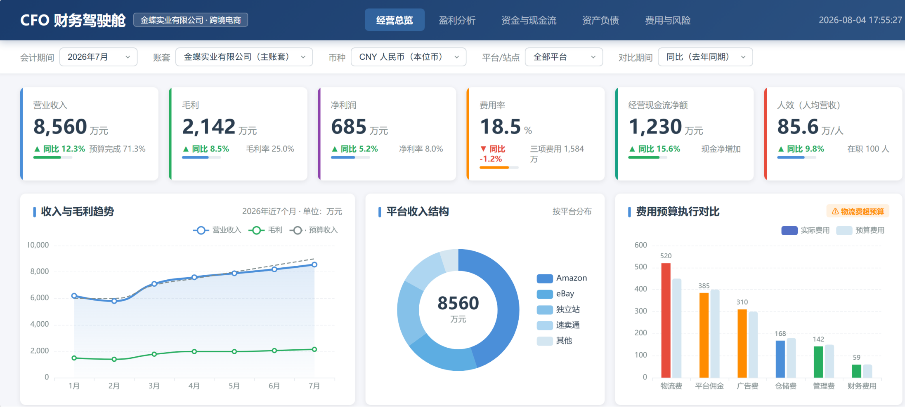Click the 毛利 KPI value 2,142
Screen dimensions: 905x407
click(209, 126)
